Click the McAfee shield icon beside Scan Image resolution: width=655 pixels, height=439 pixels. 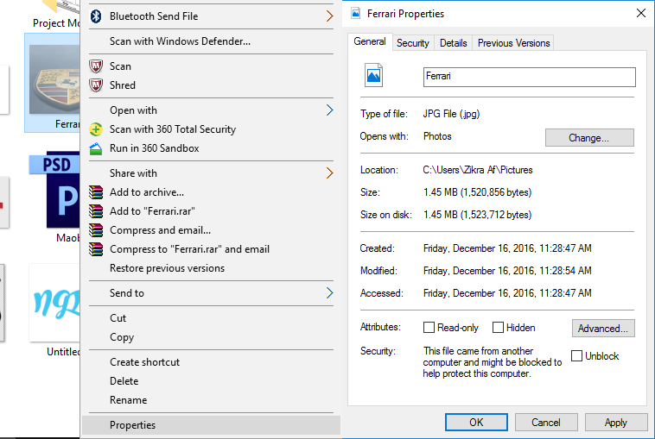click(x=96, y=66)
